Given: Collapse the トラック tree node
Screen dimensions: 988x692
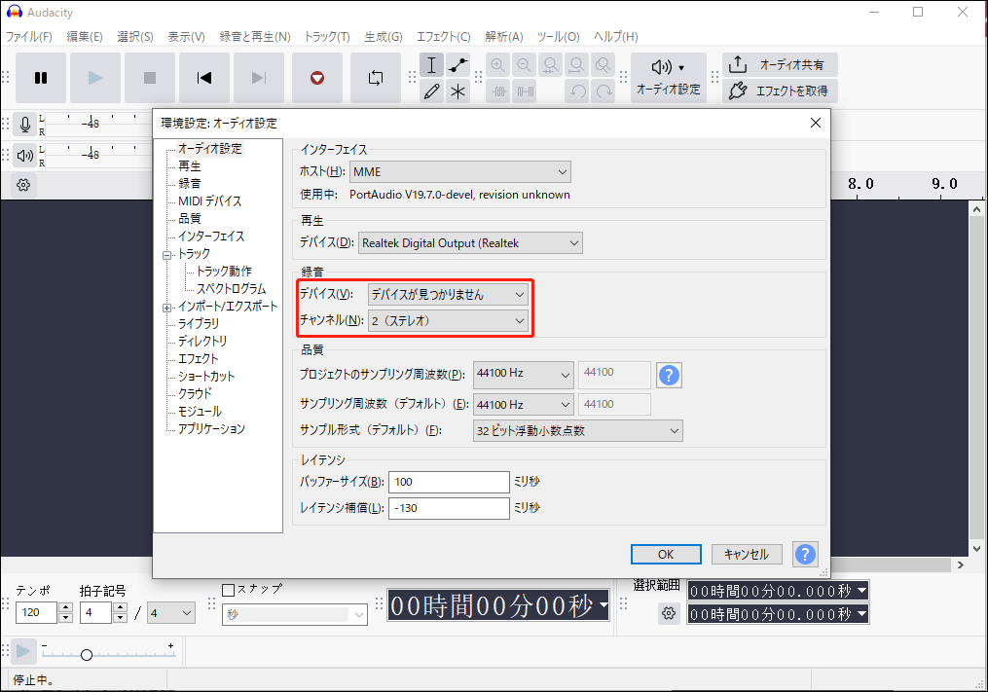Looking at the screenshot, I should tap(167, 255).
